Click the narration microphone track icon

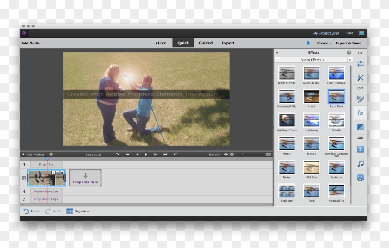coord(24,192)
